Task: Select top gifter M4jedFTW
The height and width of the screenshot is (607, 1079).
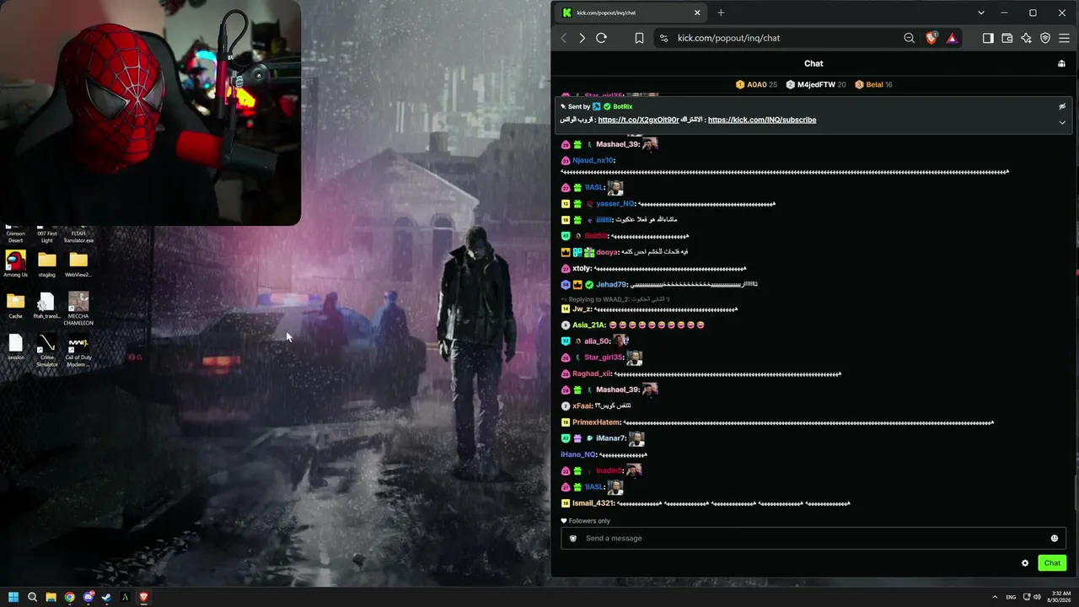Action: point(816,84)
